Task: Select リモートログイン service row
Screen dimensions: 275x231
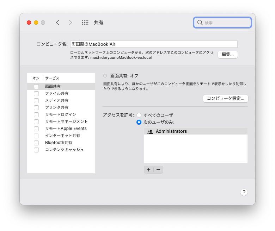Action: coord(61,114)
